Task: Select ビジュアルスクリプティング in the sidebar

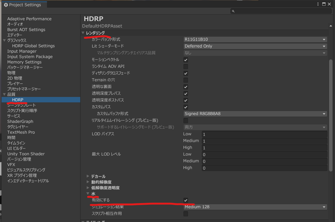Action: pyautogui.click(x=26, y=170)
